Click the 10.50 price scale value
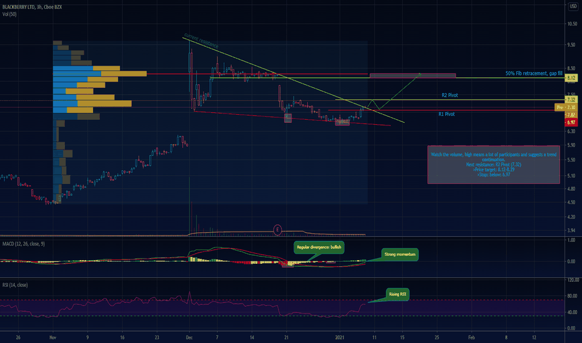This screenshot has width=582, height=343. click(x=571, y=24)
